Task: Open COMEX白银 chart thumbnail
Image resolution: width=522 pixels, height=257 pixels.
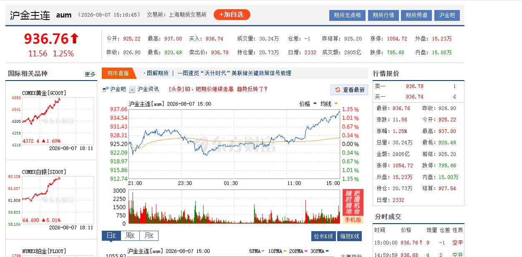Action: click(52, 199)
